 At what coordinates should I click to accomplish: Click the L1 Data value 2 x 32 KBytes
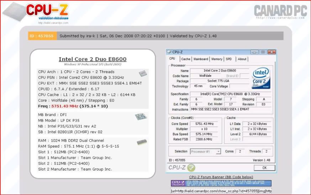[x=257, y=124]
